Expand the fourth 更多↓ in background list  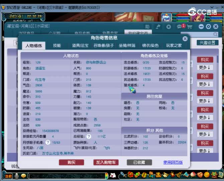(205, 118)
